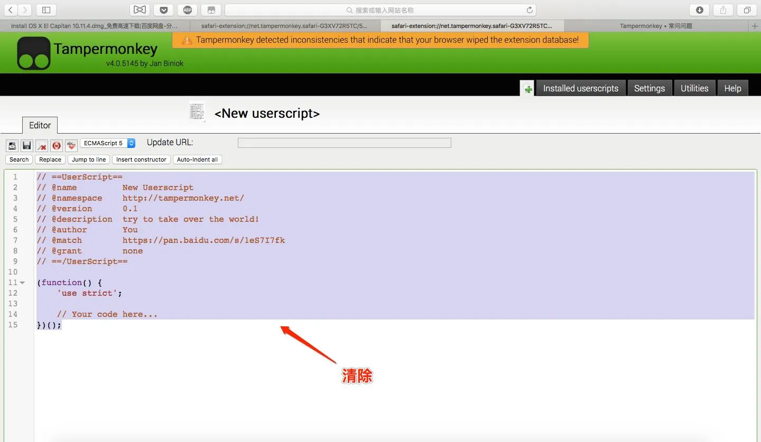
Task: Open the Pocket extension icon
Action: click(x=163, y=10)
